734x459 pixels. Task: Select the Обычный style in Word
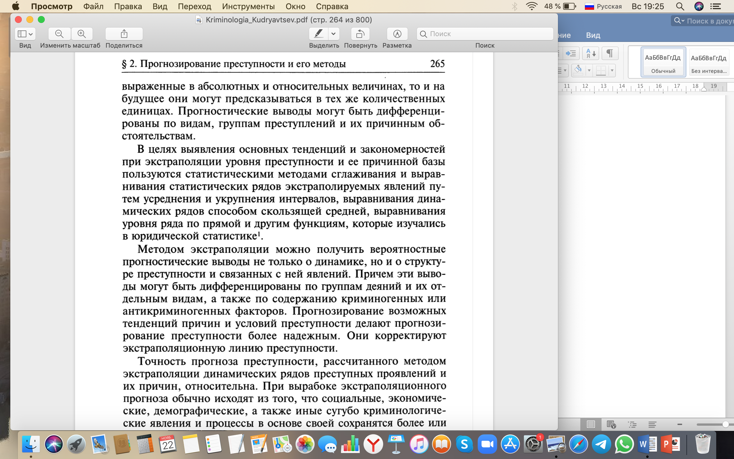[663, 62]
